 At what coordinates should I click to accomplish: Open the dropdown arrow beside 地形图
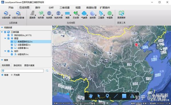tap(44, 15)
